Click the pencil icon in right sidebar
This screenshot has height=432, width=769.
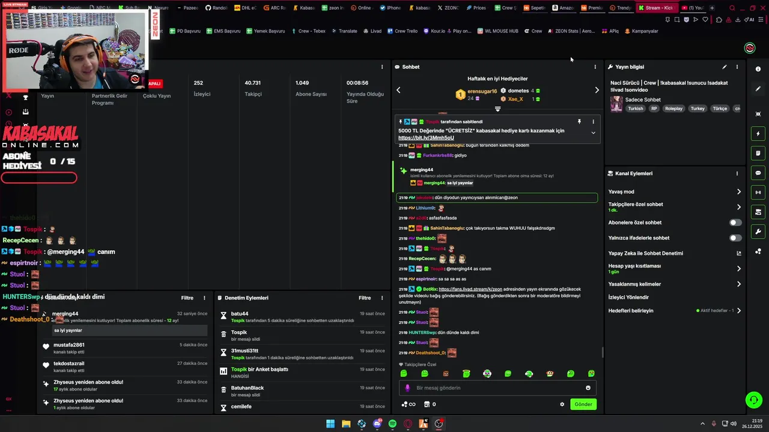tap(758, 89)
